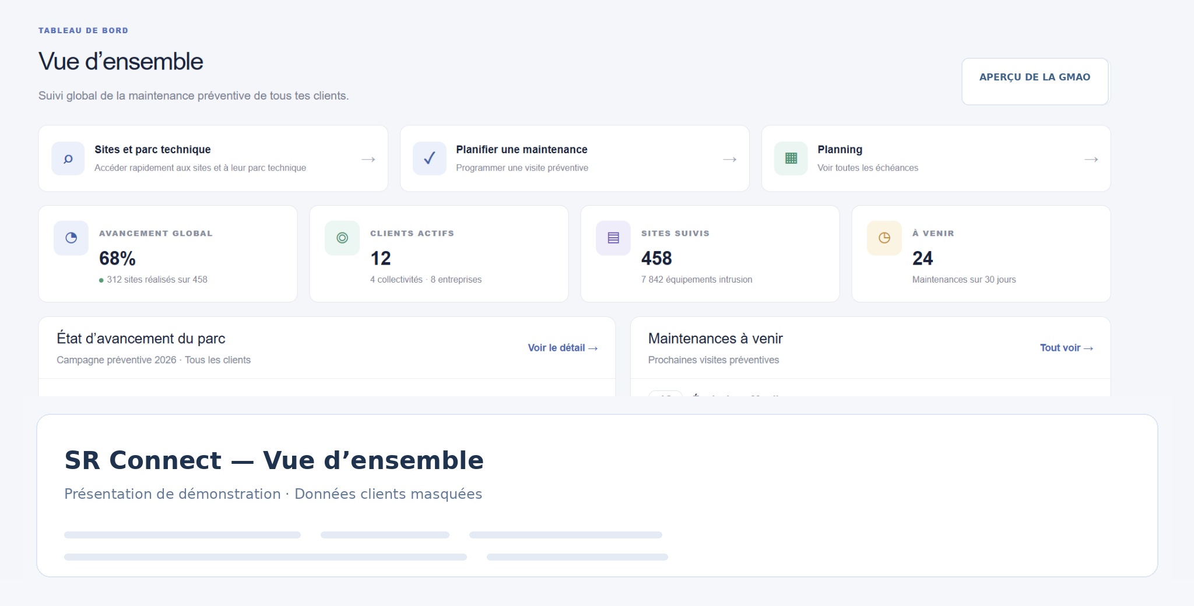This screenshot has height=606, width=1194.
Task: Click the État d'avancement du parc heading
Action: pos(141,339)
